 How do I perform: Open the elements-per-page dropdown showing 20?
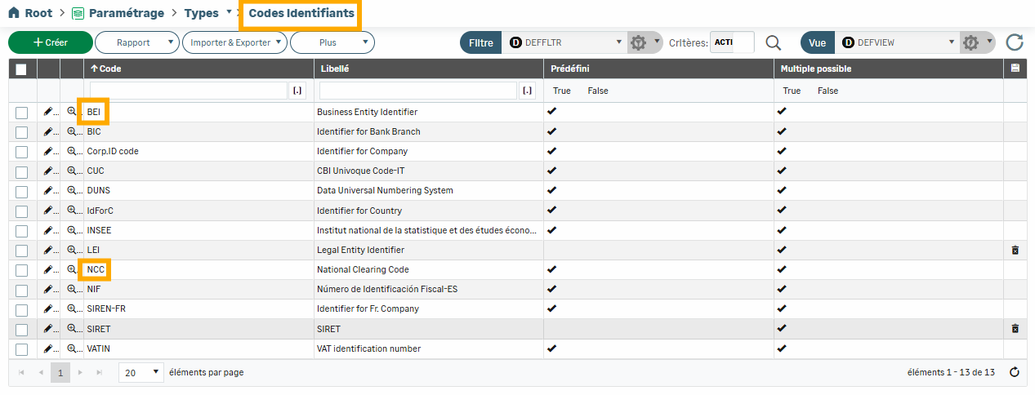click(141, 372)
